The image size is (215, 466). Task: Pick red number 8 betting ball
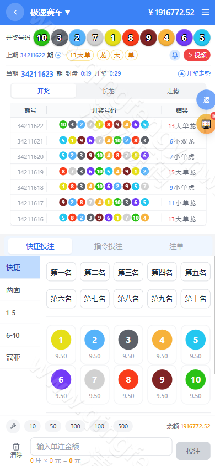point(128,379)
